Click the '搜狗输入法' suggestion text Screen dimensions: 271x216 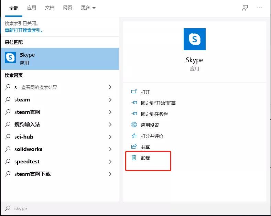click(x=27, y=125)
